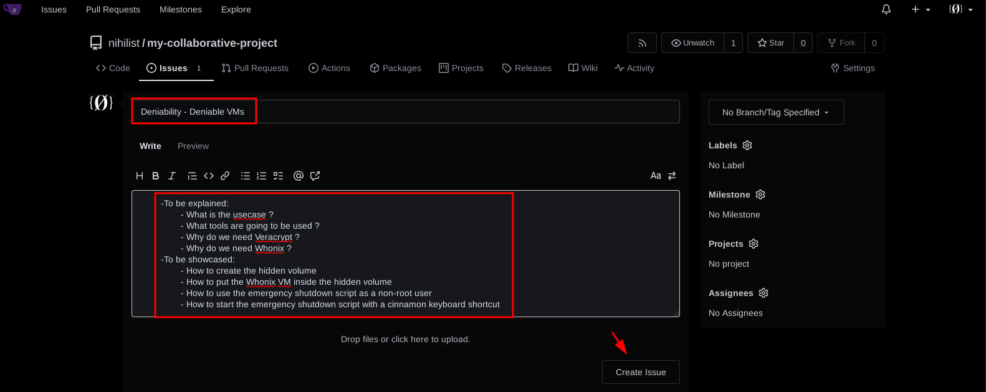Open the Labels gear selector
This screenshot has height=392, width=986.
coord(747,145)
